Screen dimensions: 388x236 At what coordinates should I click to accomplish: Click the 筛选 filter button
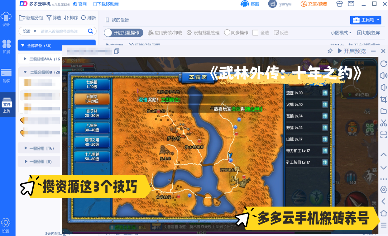[x=54, y=18]
